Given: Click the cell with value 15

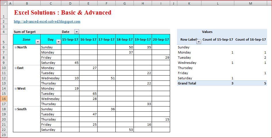Looking at the screenshot, I should click(x=161, y=119).
